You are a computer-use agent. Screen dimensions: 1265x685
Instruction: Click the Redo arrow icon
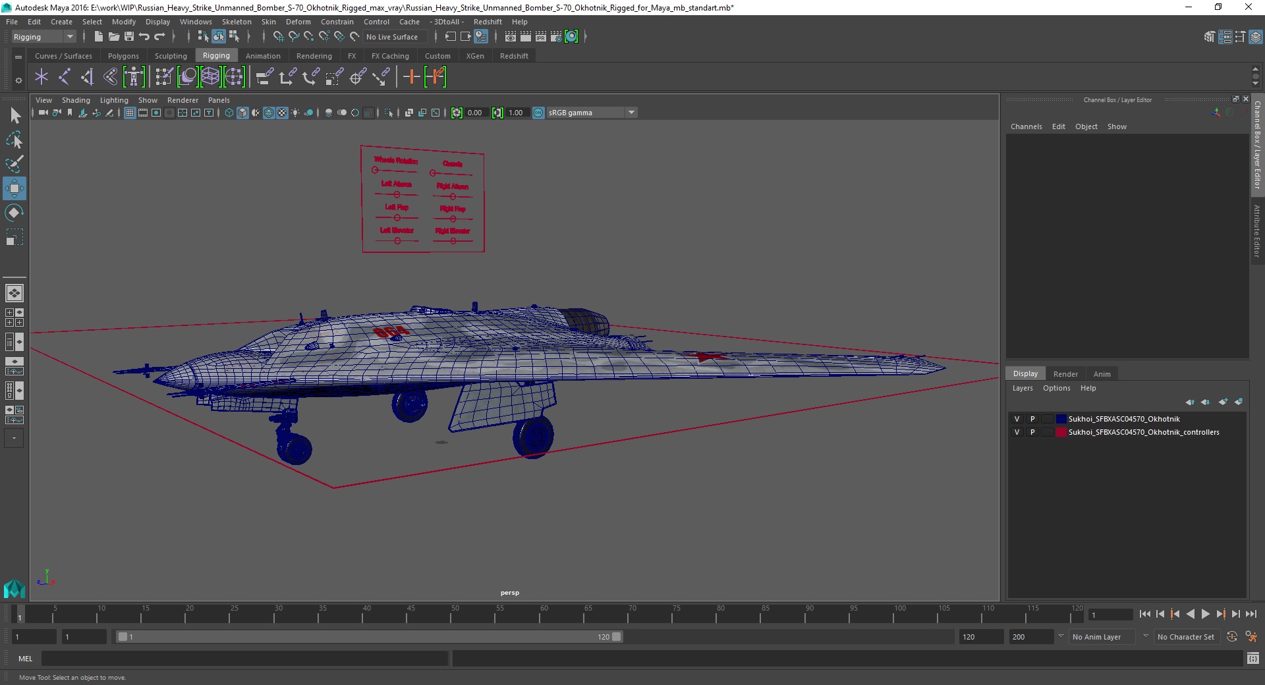(159, 37)
